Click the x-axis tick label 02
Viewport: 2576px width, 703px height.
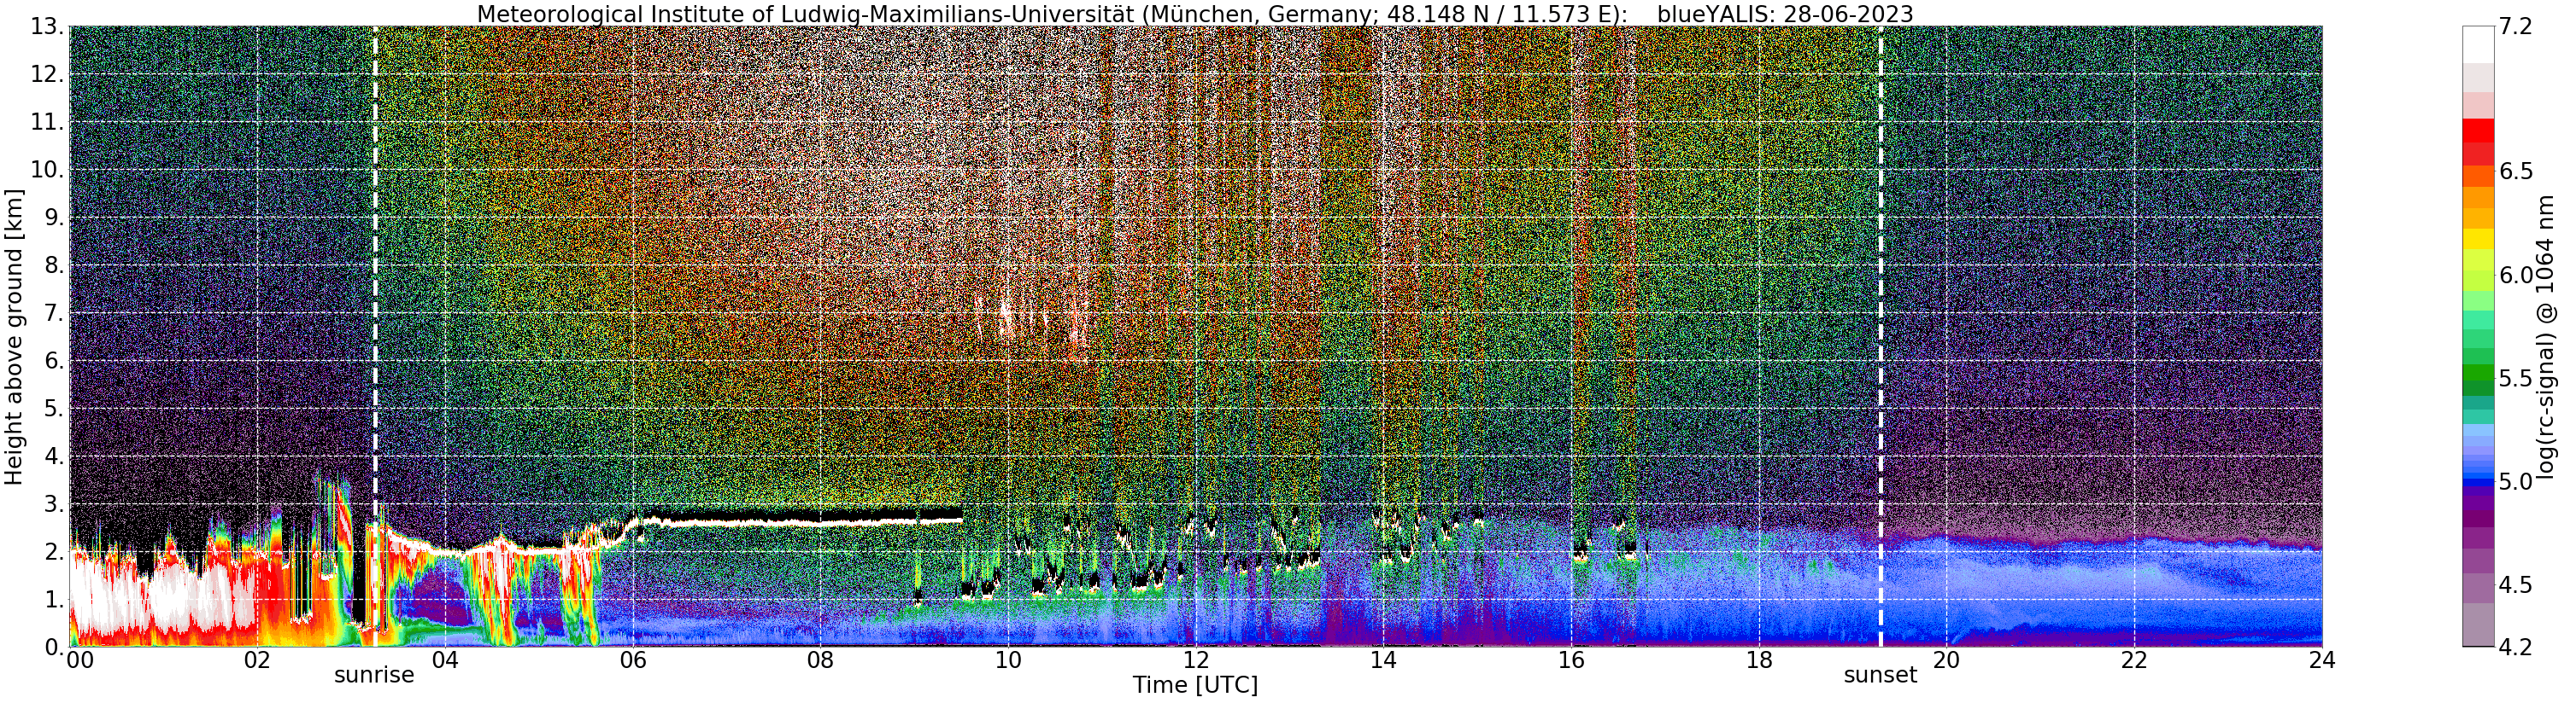click(257, 660)
